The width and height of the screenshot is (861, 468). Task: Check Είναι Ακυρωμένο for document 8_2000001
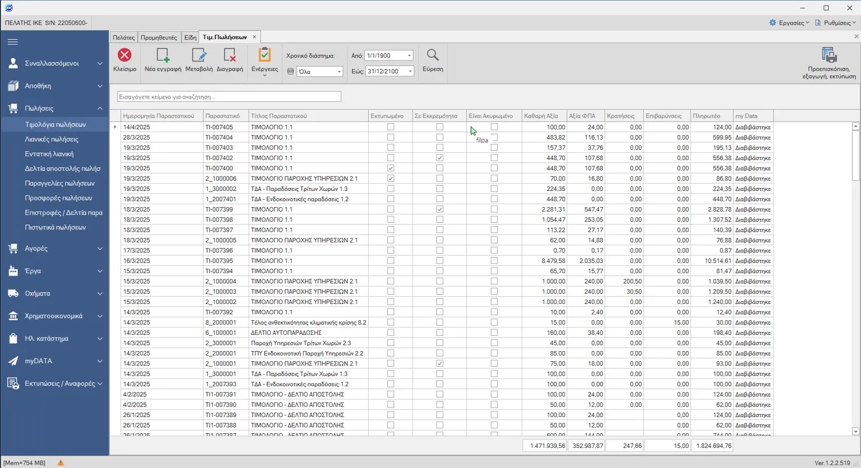coord(494,322)
